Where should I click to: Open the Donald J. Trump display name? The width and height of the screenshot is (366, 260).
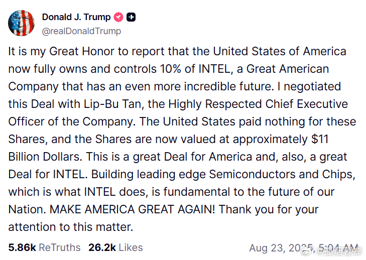coord(76,17)
